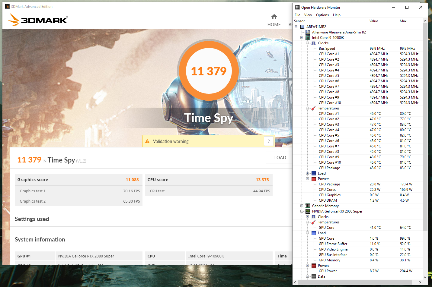432x287 pixels.
Task: Click NVIDIA GeForce RTX 2080 Super icon
Action: click(308, 211)
